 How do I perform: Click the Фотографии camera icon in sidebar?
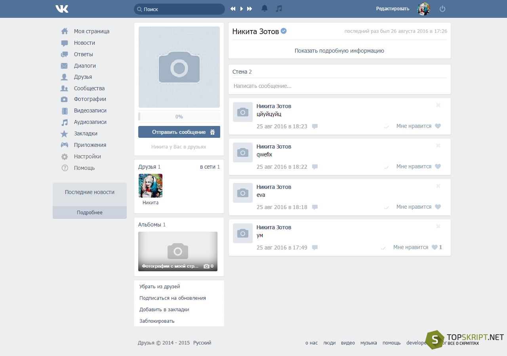point(64,99)
